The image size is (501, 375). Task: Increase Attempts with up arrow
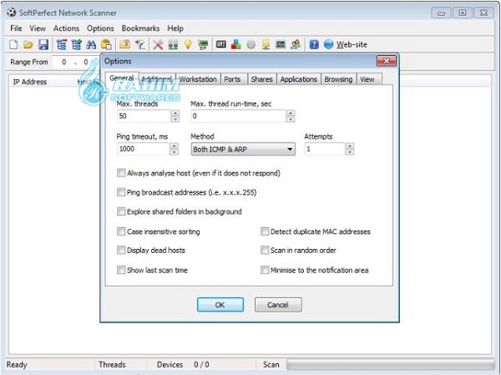coord(350,146)
